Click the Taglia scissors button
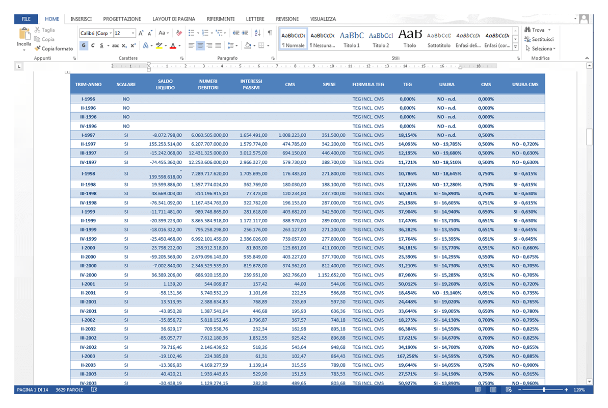The height and width of the screenshot is (408, 608). pyautogui.click(x=44, y=30)
